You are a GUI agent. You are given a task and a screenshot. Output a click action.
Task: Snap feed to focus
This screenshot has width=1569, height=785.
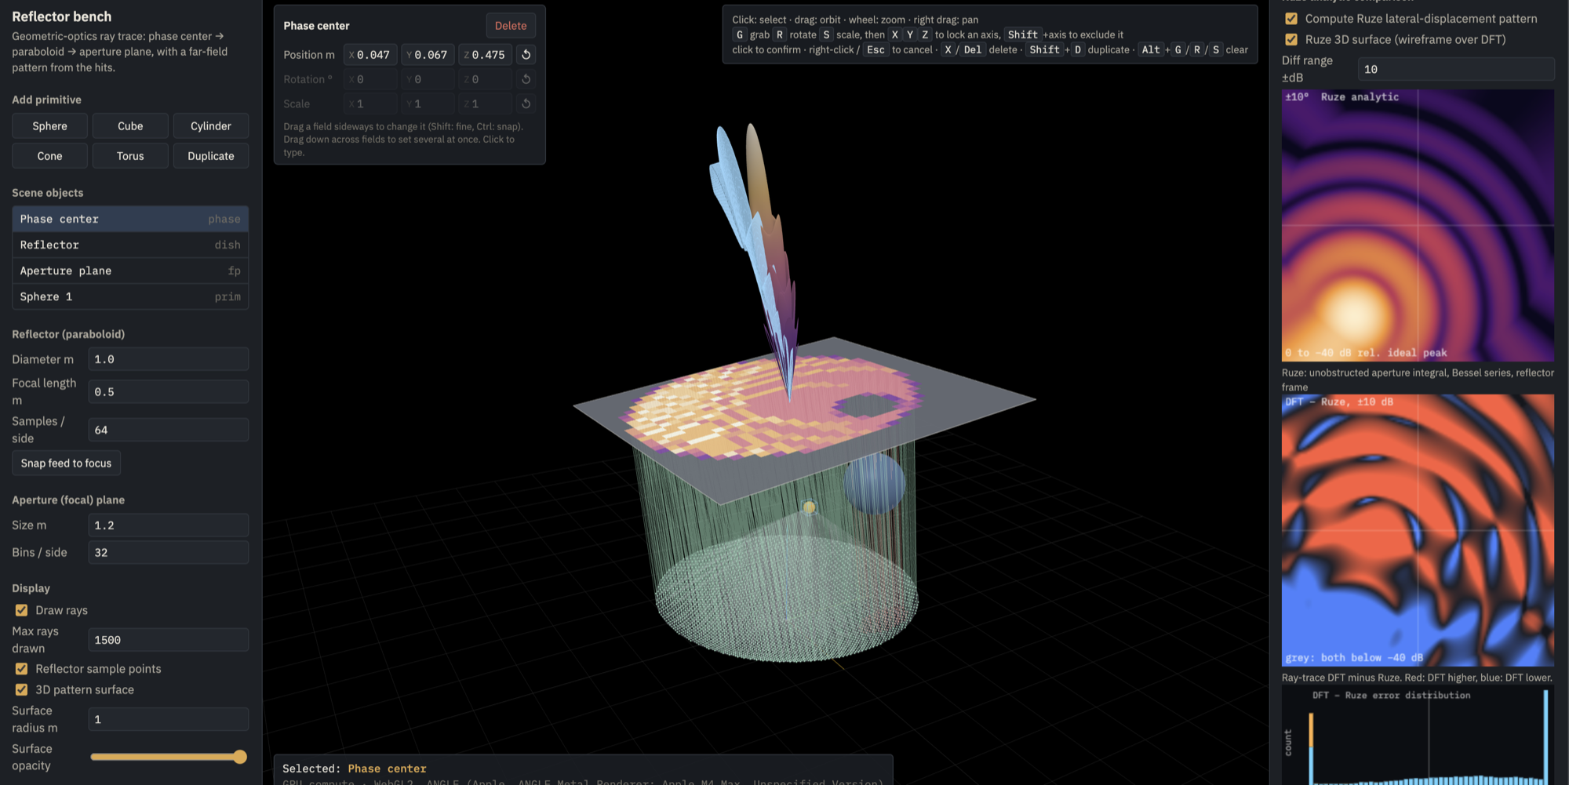point(66,463)
